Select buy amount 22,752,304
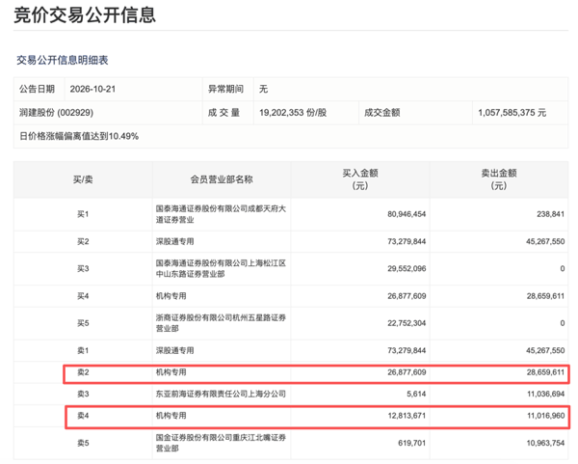The image size is (578, 464). (x=407, y=323)
